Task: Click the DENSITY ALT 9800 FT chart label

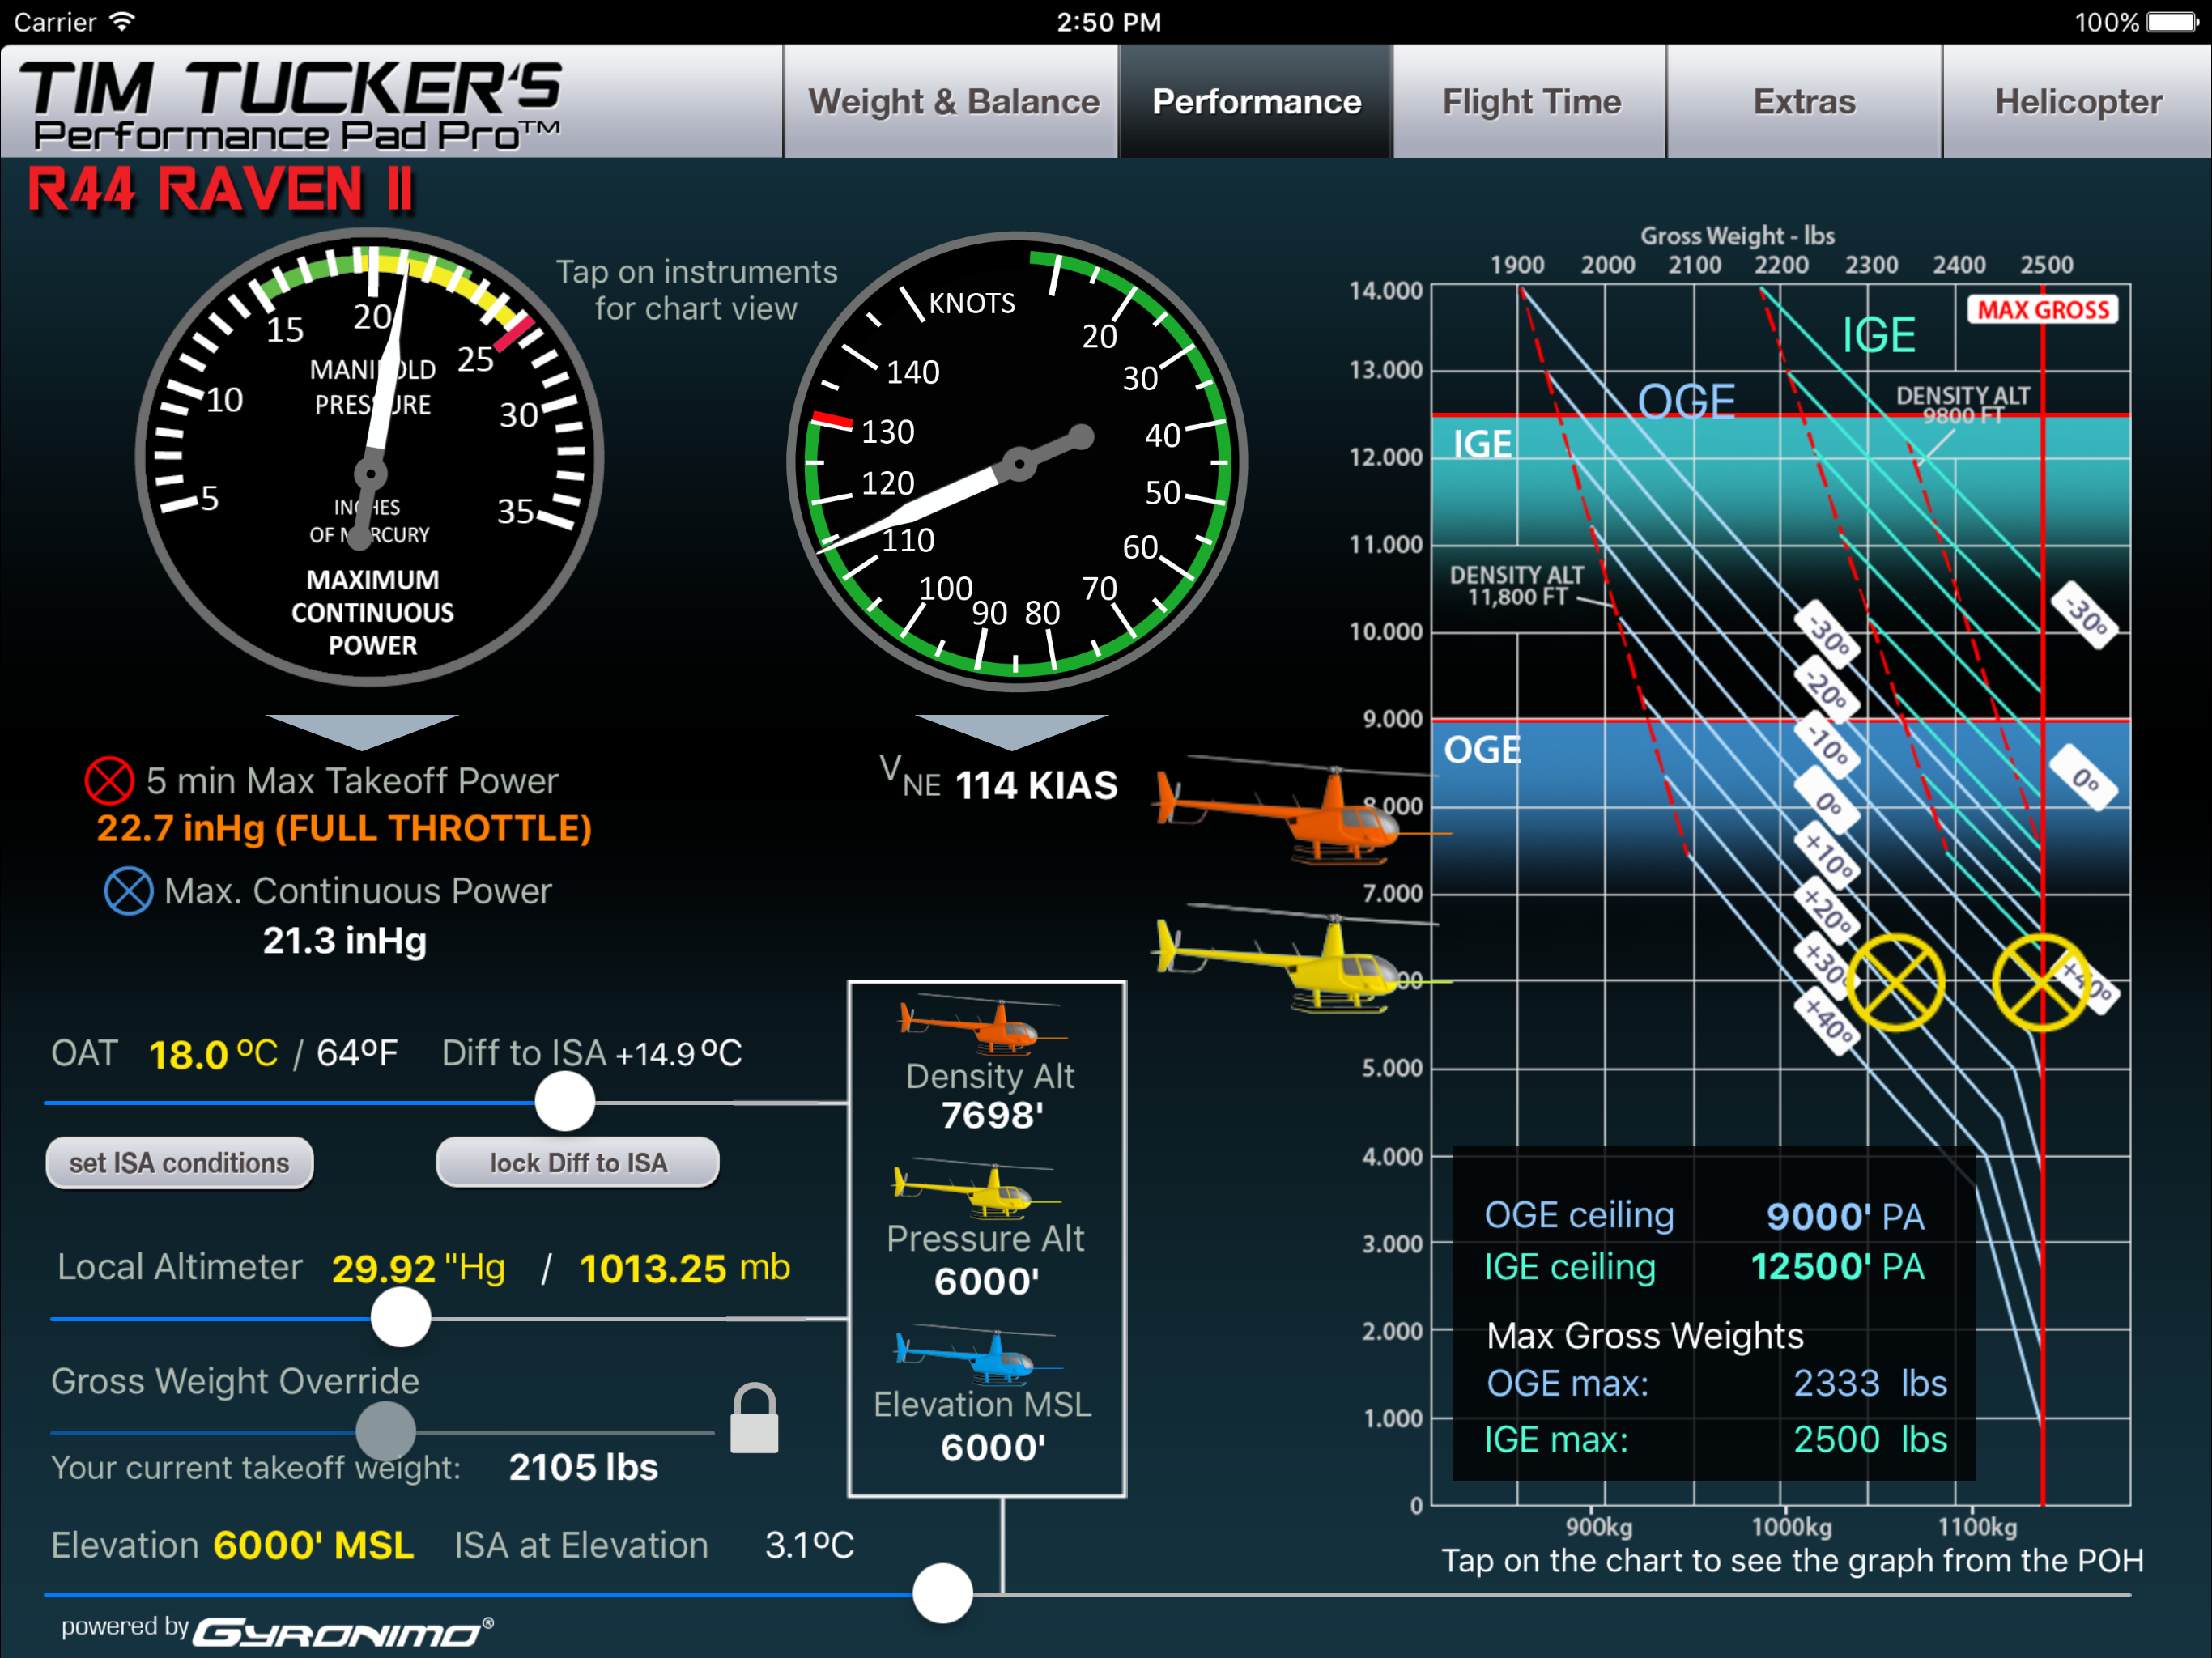Action: point(1962,405)
